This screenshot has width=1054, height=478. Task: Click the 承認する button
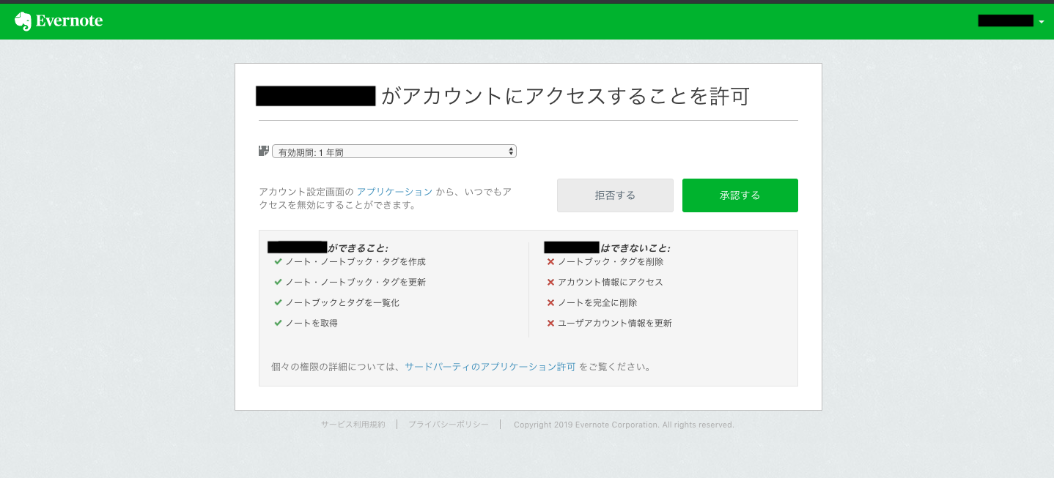click(x=740, y=195)
